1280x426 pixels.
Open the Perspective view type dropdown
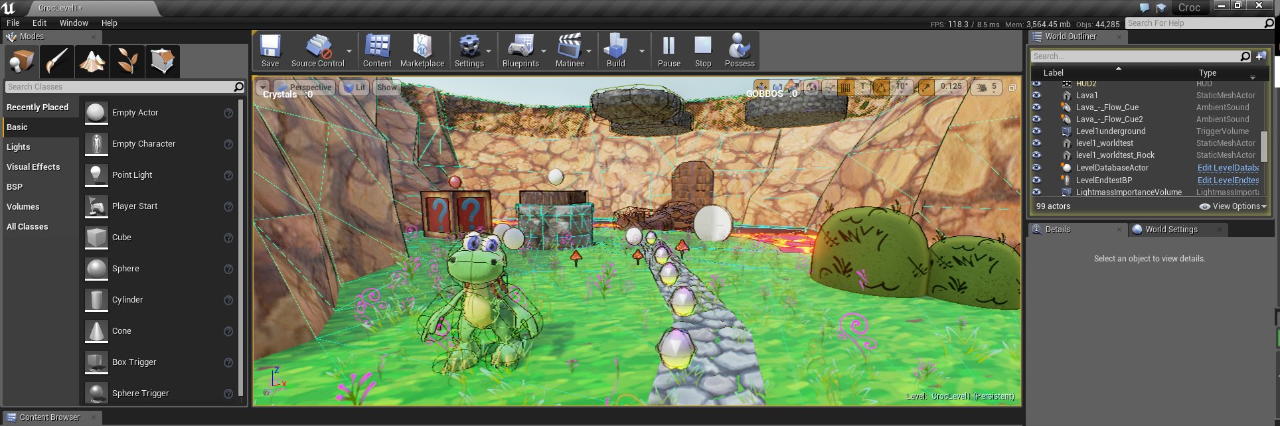(303, 87)
